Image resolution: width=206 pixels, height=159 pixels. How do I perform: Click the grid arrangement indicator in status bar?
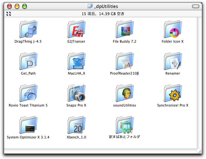pyautogui.click(x=9, y=14)
